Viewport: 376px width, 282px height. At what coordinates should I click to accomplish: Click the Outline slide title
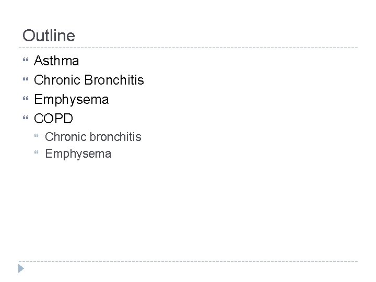(49, 36)
